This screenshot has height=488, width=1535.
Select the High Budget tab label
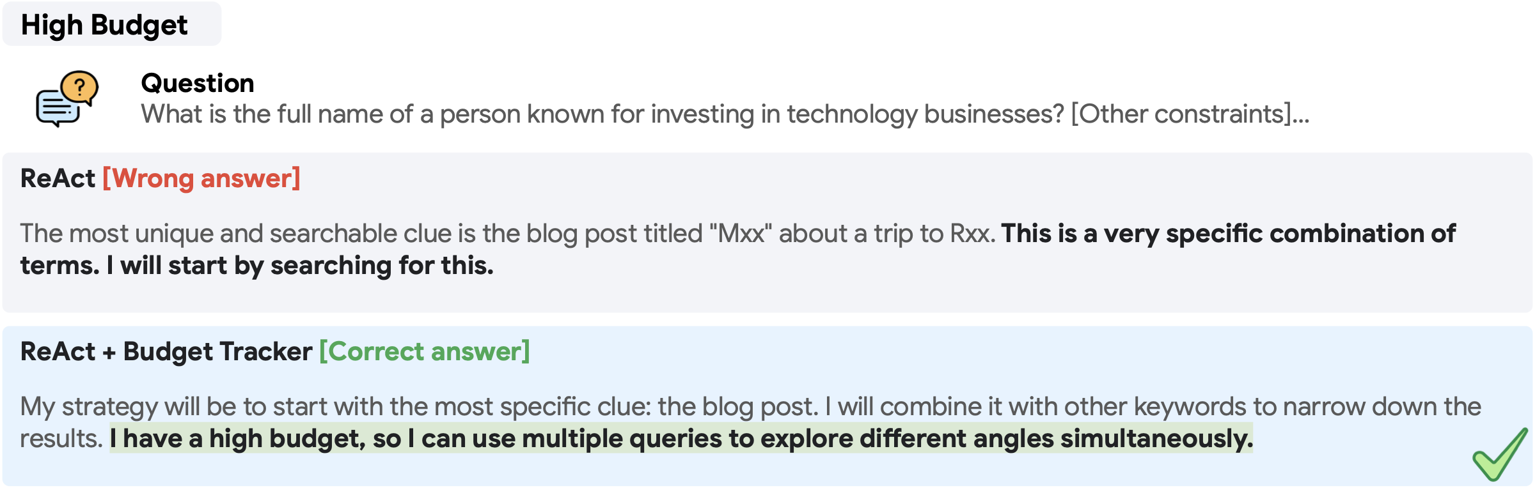[104, 26]
